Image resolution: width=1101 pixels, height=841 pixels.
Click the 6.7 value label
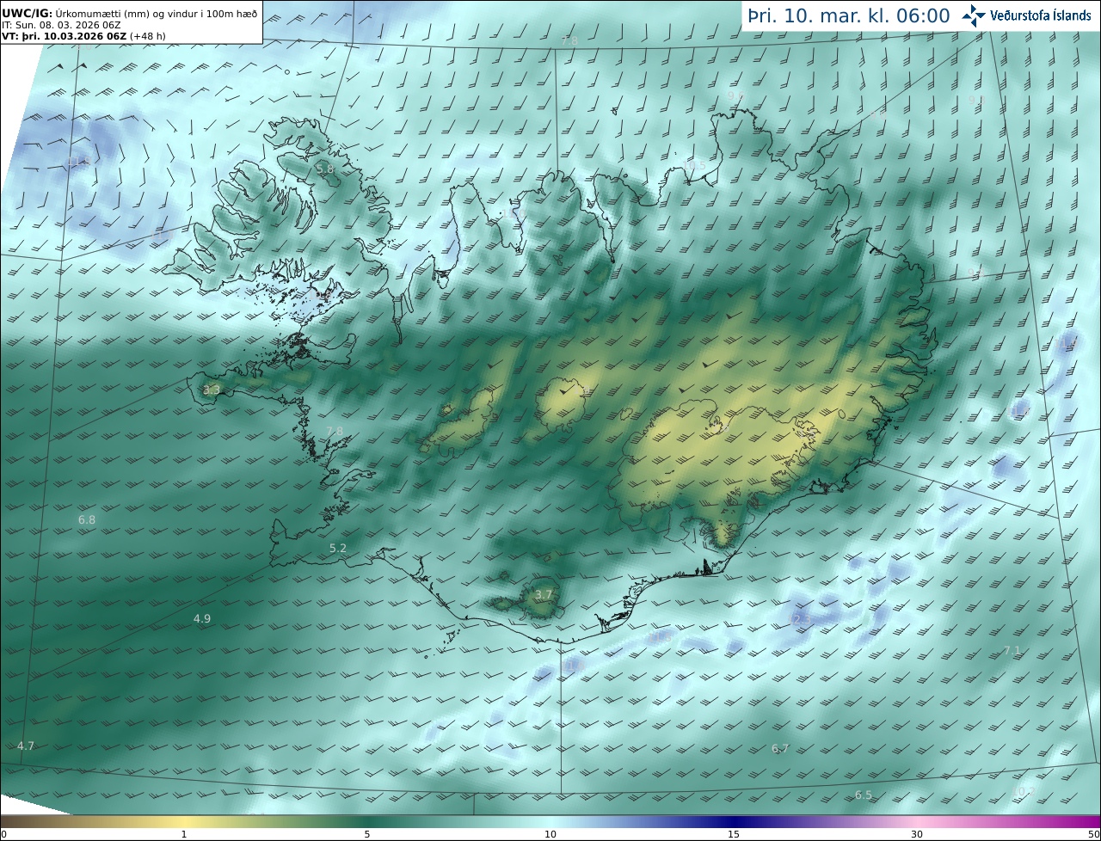click(x=780, y=749)
